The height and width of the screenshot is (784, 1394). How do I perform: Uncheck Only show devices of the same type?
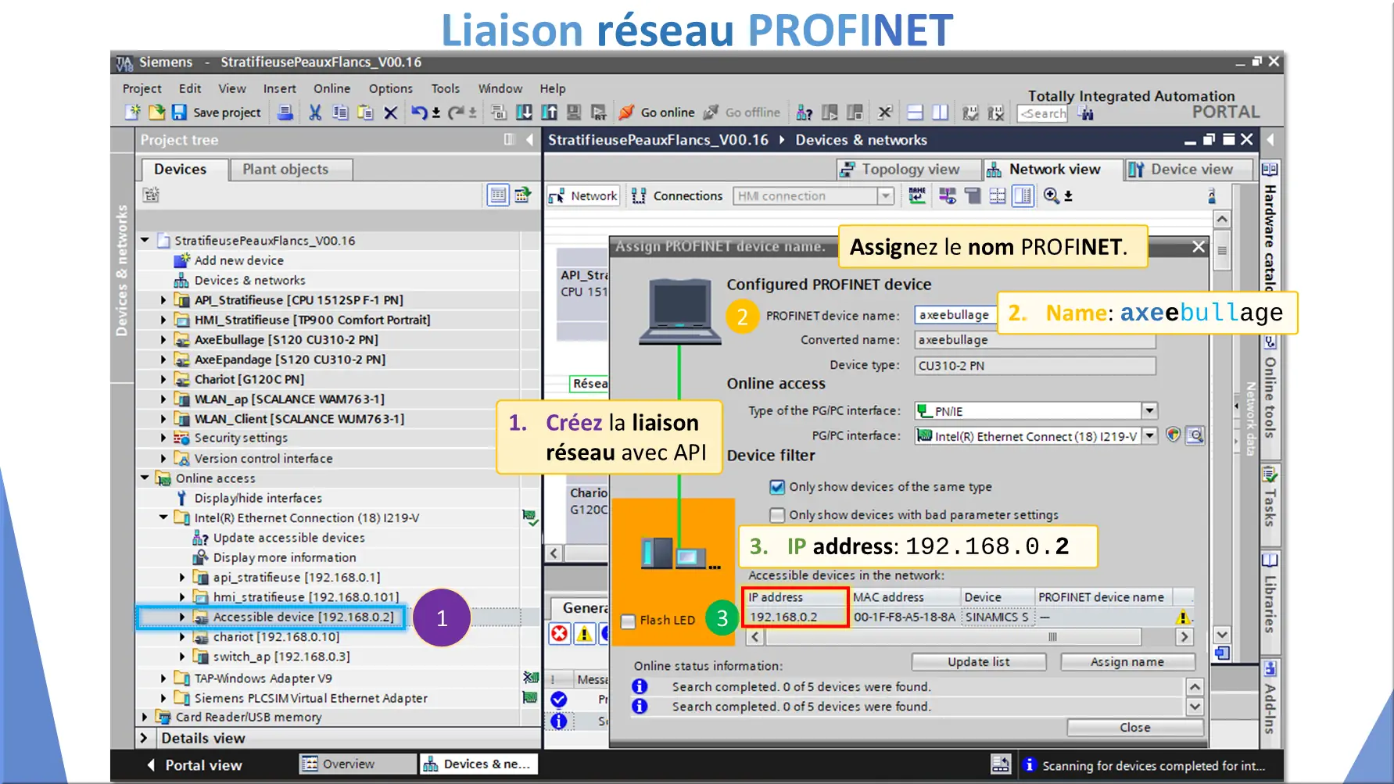tap(777, 487)
